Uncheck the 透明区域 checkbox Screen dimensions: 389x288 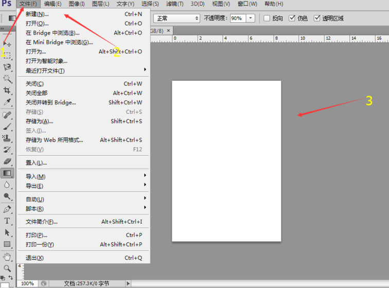pos(317,18)
